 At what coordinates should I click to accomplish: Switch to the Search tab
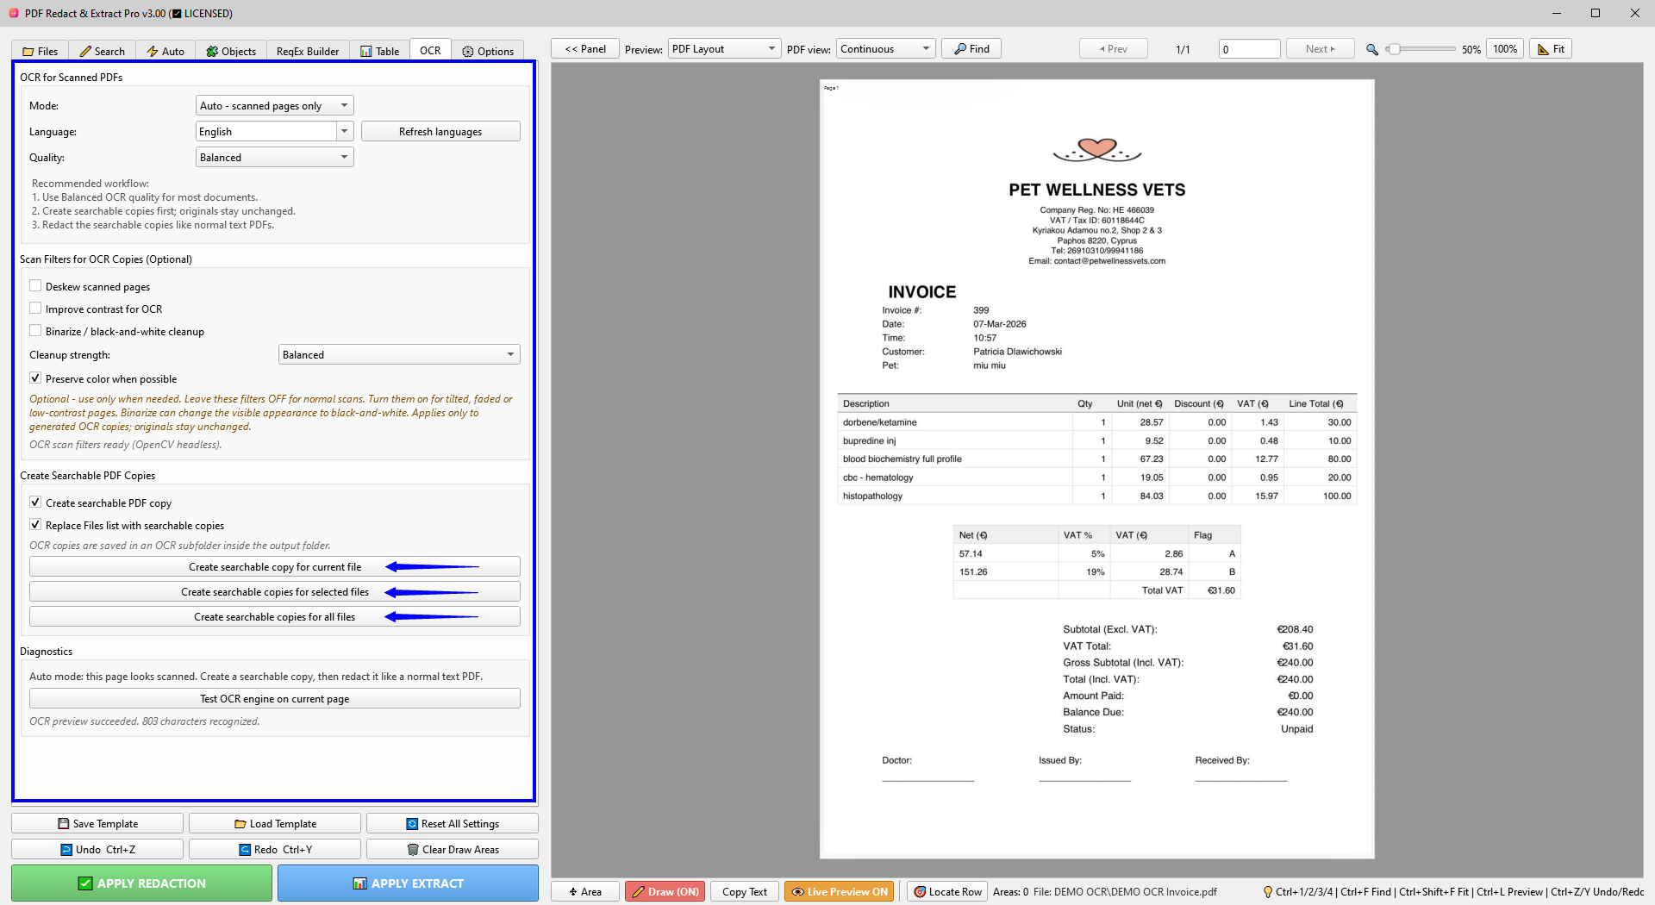(x=103, y=51)
